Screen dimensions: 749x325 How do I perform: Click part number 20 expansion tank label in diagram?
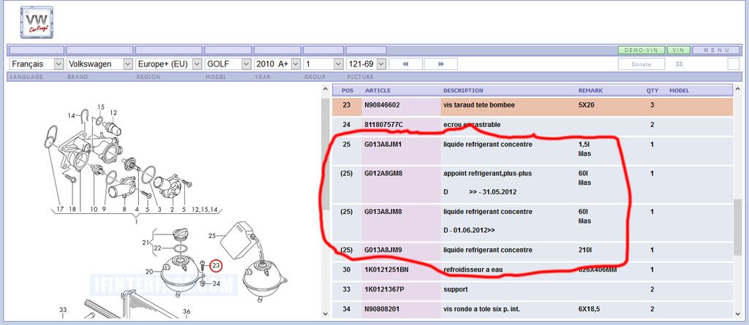coord(149,272)
